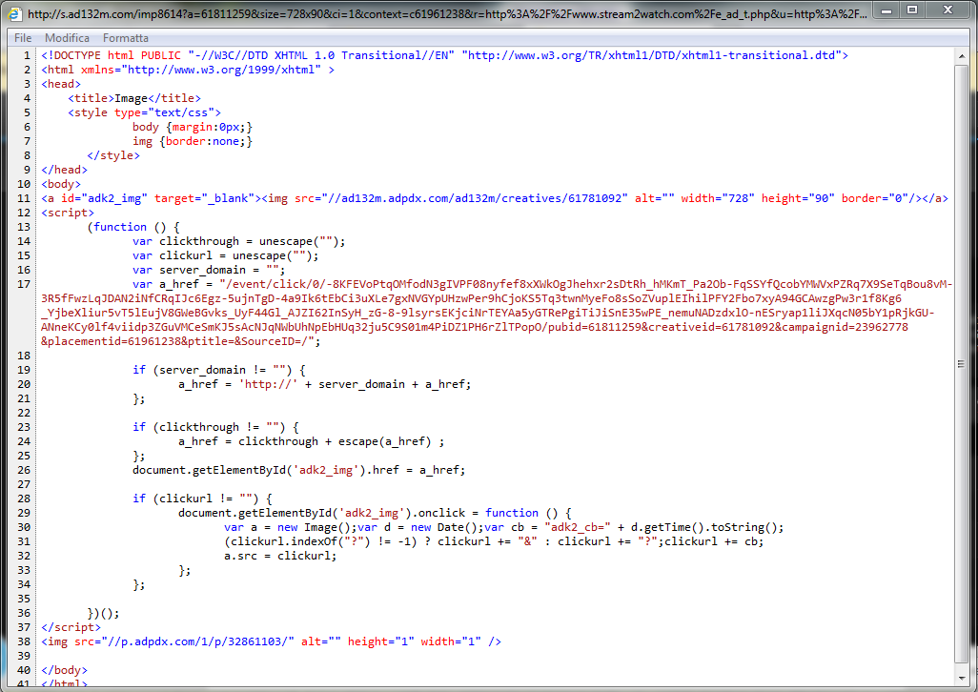Click the </body> closing tag on line 40
This screenshot has height=692, width=978.
(64, 670)
